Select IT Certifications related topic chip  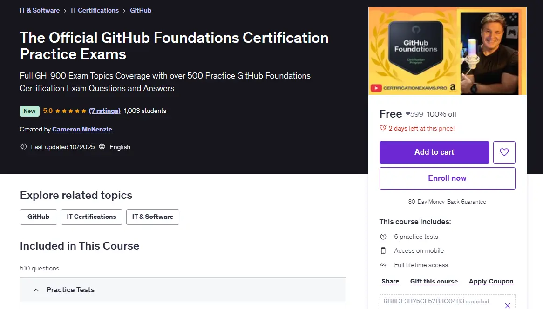tap(91, 217)
